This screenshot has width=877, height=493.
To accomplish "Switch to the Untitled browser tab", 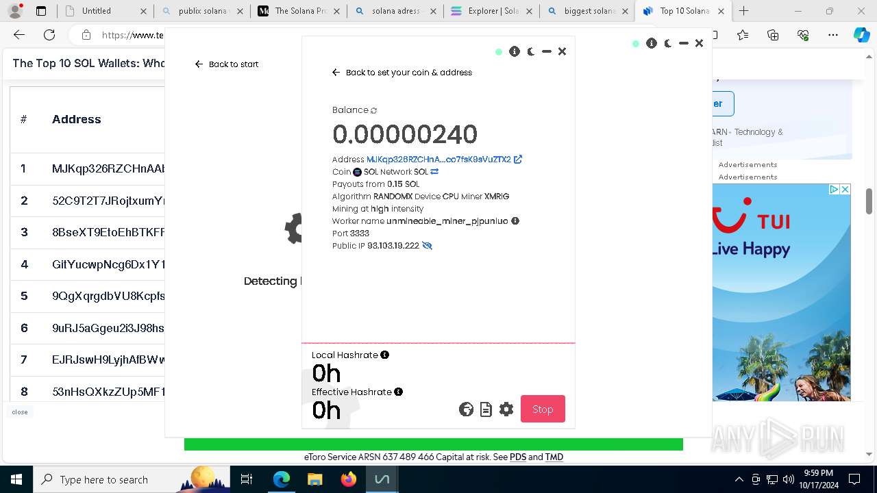I will (106, 11).
